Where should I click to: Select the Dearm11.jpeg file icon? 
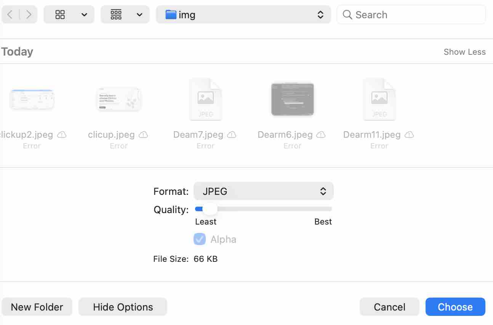[x=379, y=99]
